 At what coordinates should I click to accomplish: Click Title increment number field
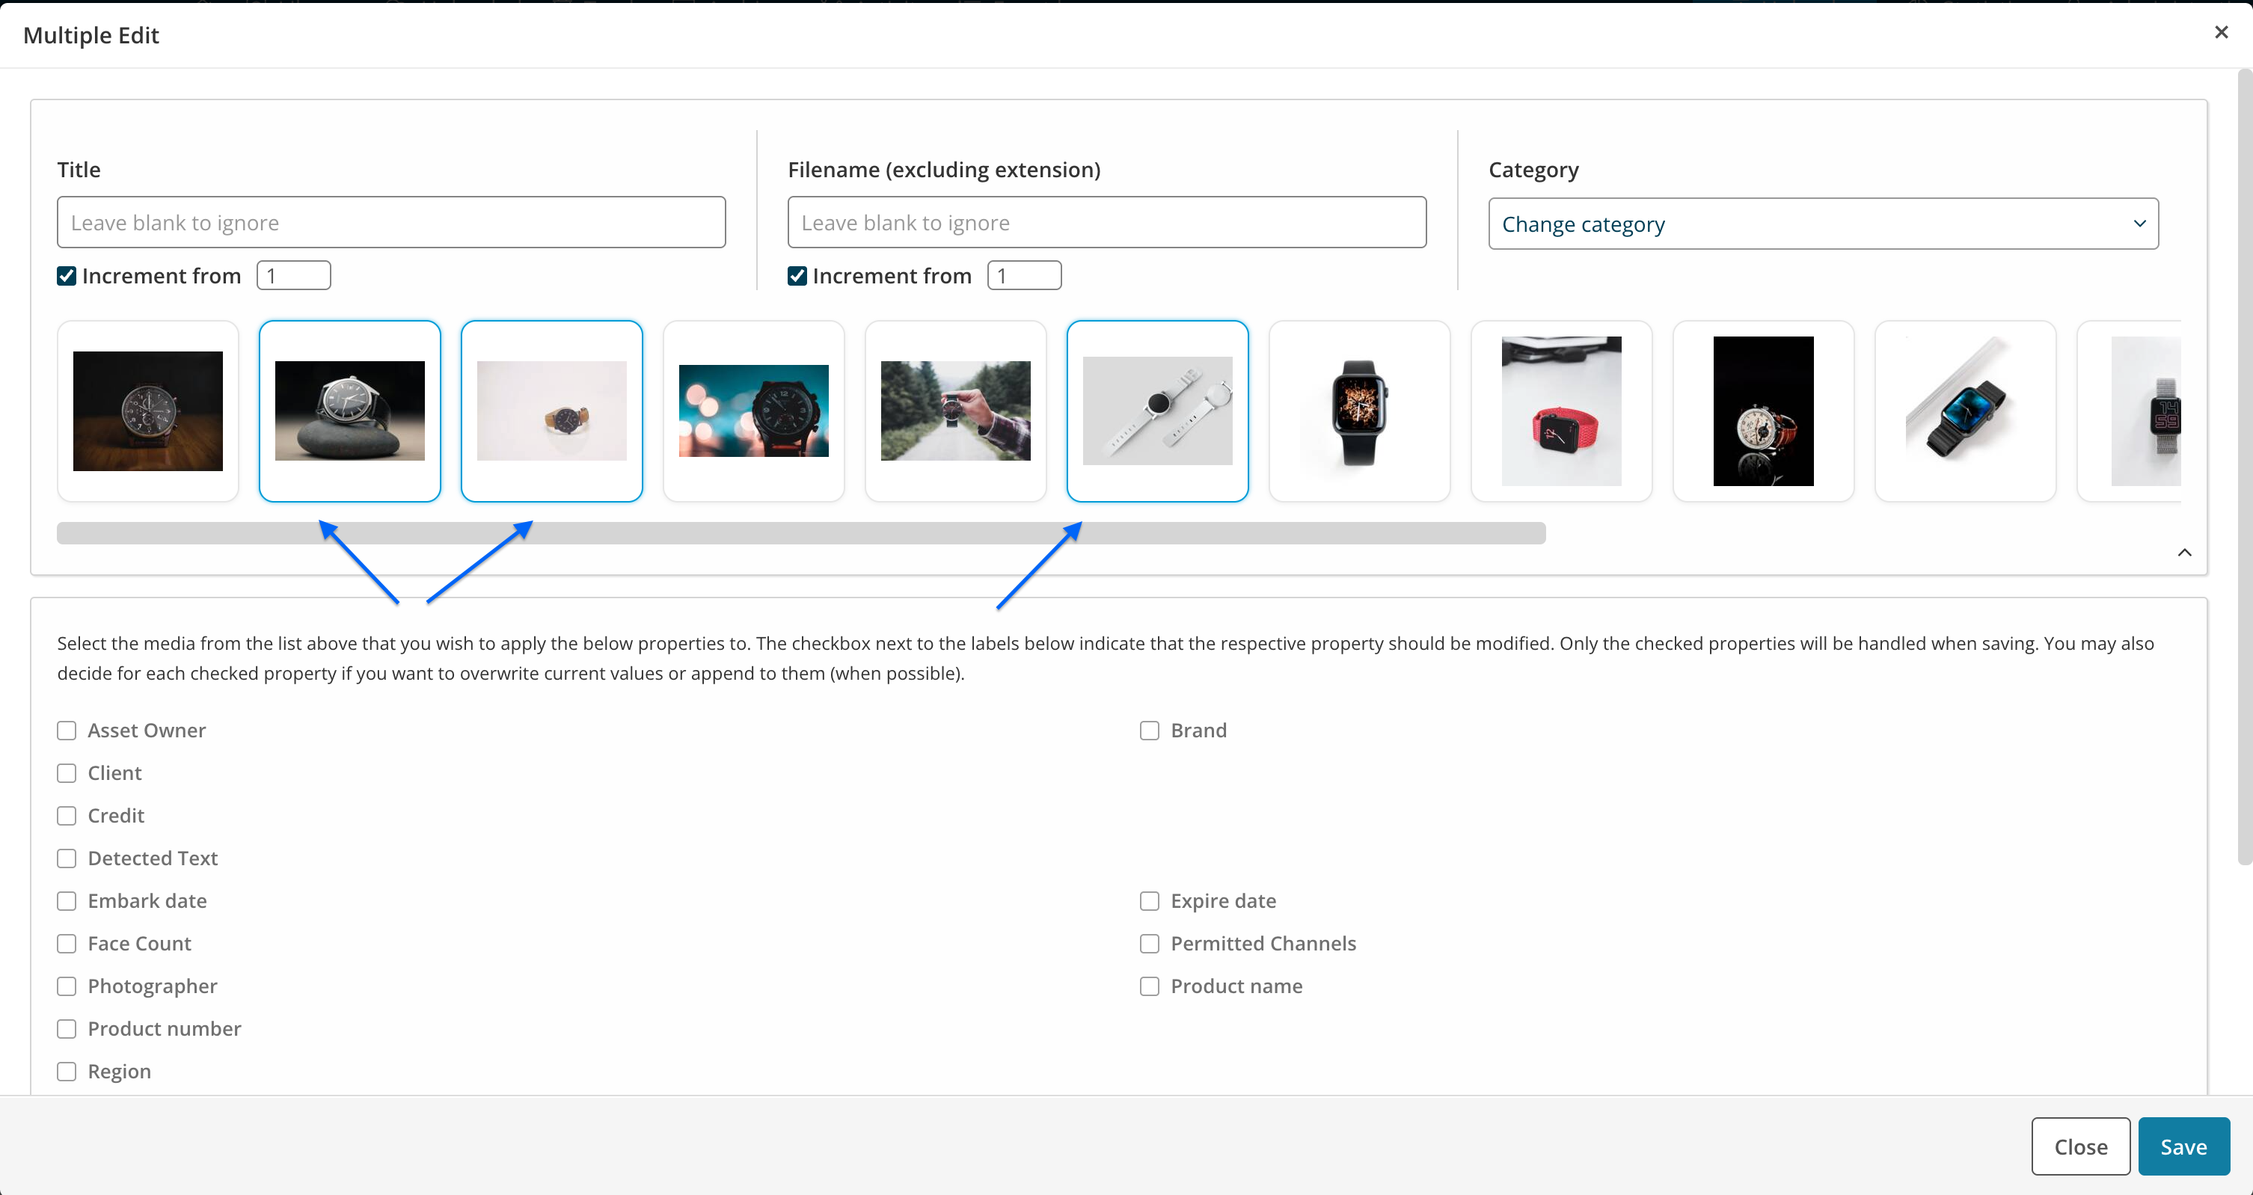coord(294,275)
